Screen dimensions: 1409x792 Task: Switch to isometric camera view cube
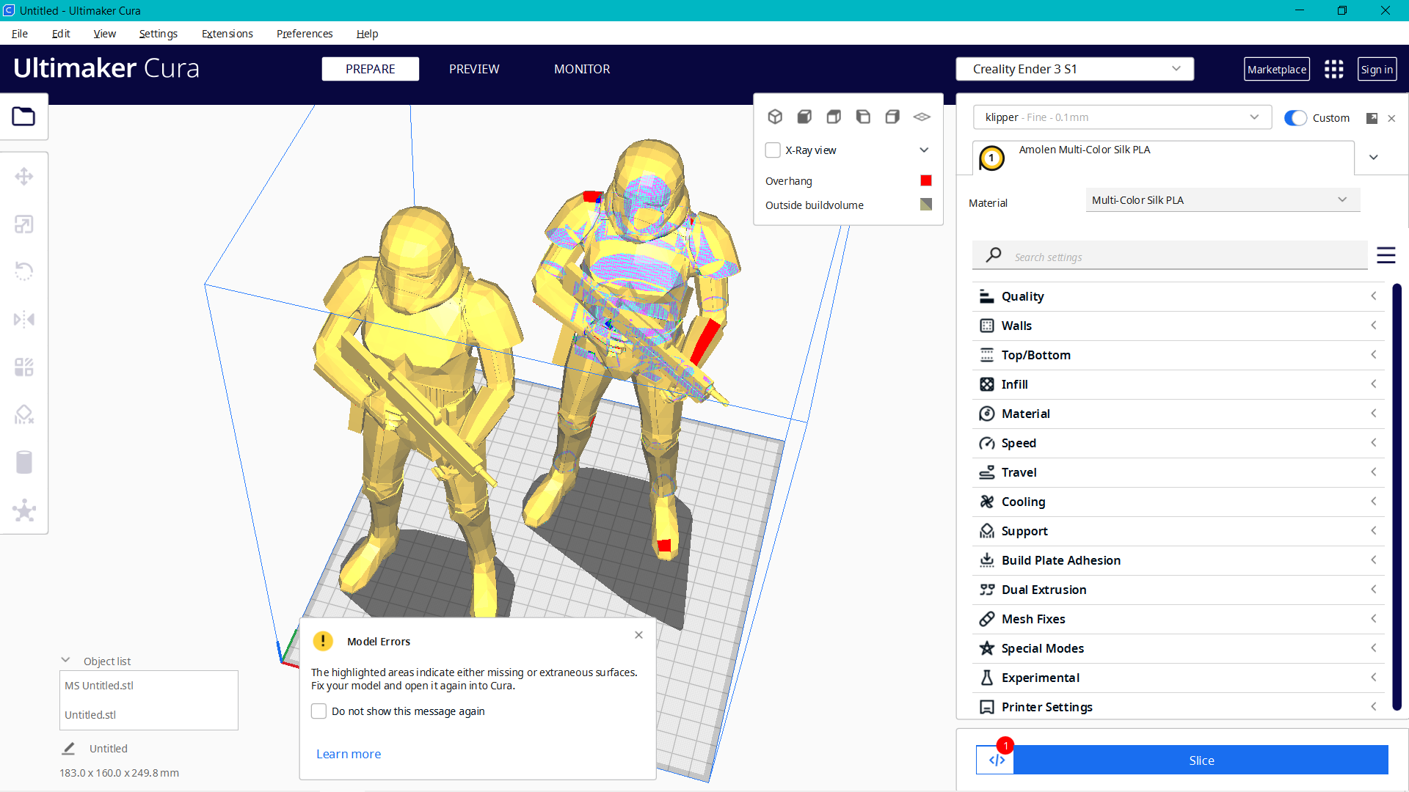(x=775, y=116)
